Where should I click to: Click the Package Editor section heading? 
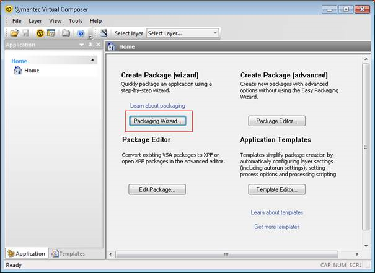click(x=146, y=139)
